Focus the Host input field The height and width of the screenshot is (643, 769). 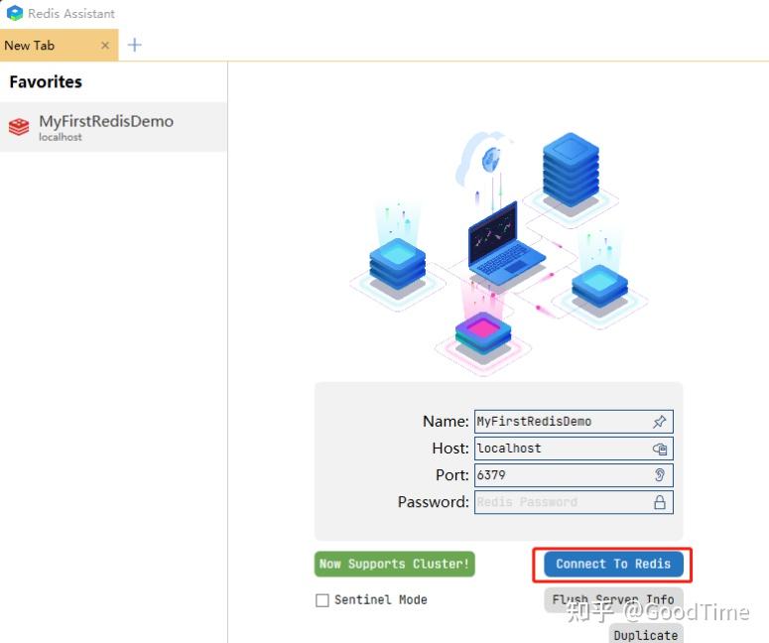[x=574, y=449]
